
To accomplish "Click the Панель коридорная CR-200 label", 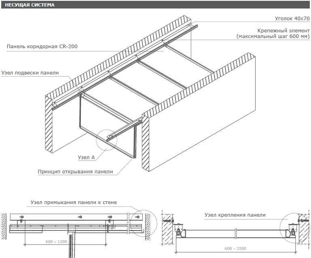I will coord(42,47).
